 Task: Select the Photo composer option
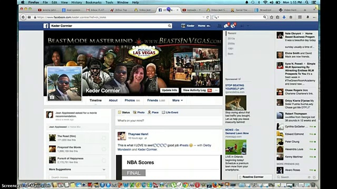pos(139,112)
